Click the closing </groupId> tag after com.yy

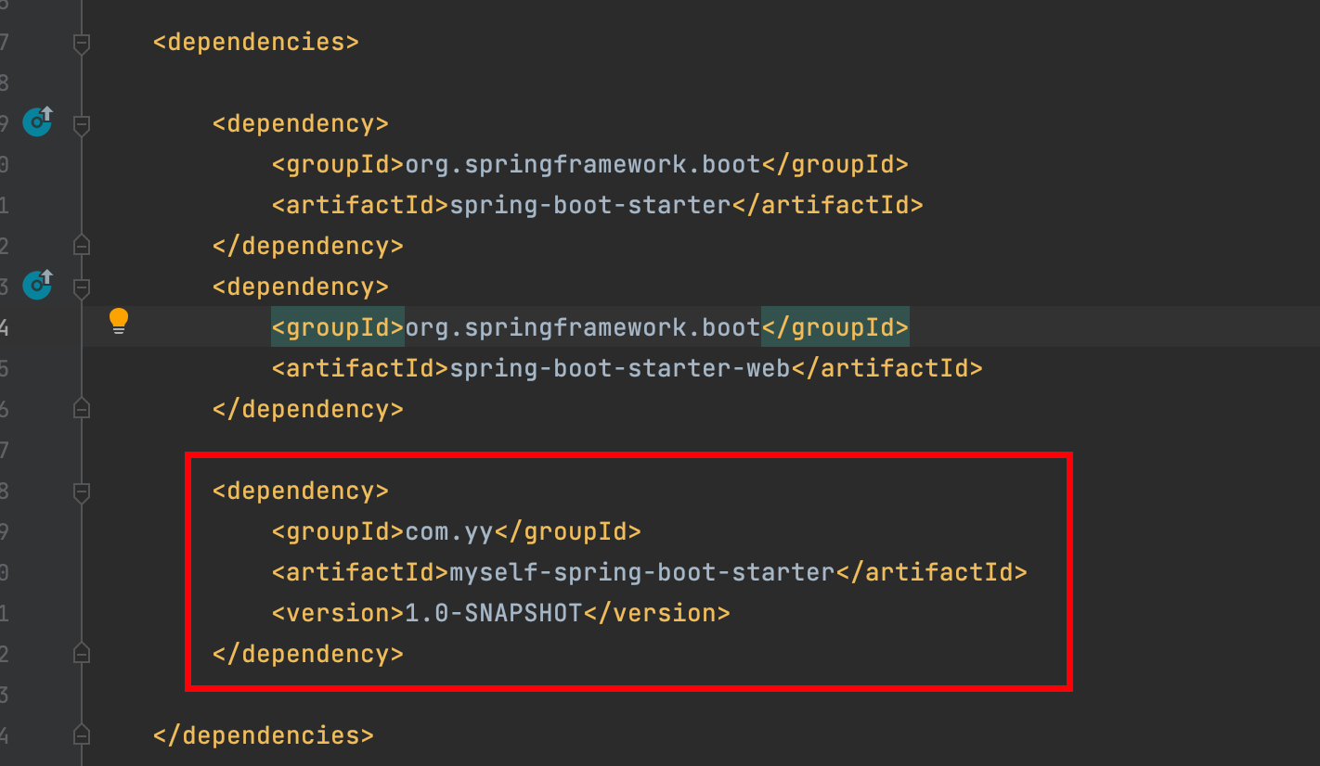click(568, 532)
